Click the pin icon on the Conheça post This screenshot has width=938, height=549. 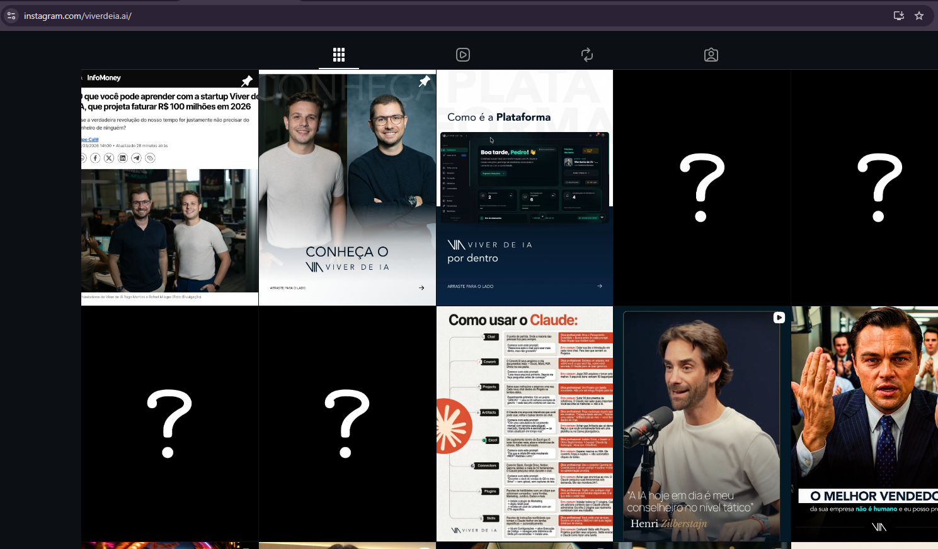(x=425, y=81)
